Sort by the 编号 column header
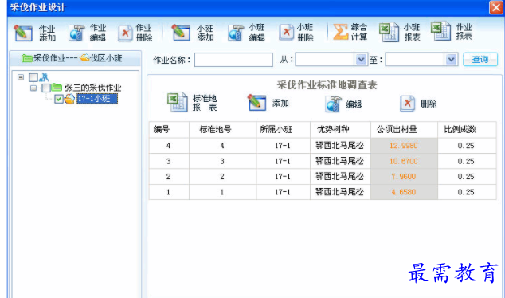The height and width of the screenshot is (298, 505). click(169, 130)
